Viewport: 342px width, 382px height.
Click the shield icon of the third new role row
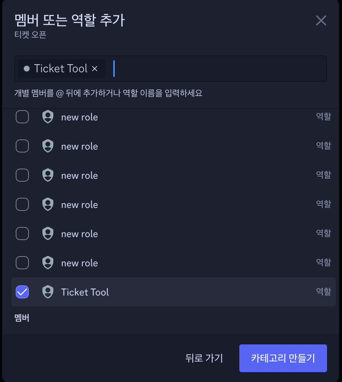click(x=48, y=175)
